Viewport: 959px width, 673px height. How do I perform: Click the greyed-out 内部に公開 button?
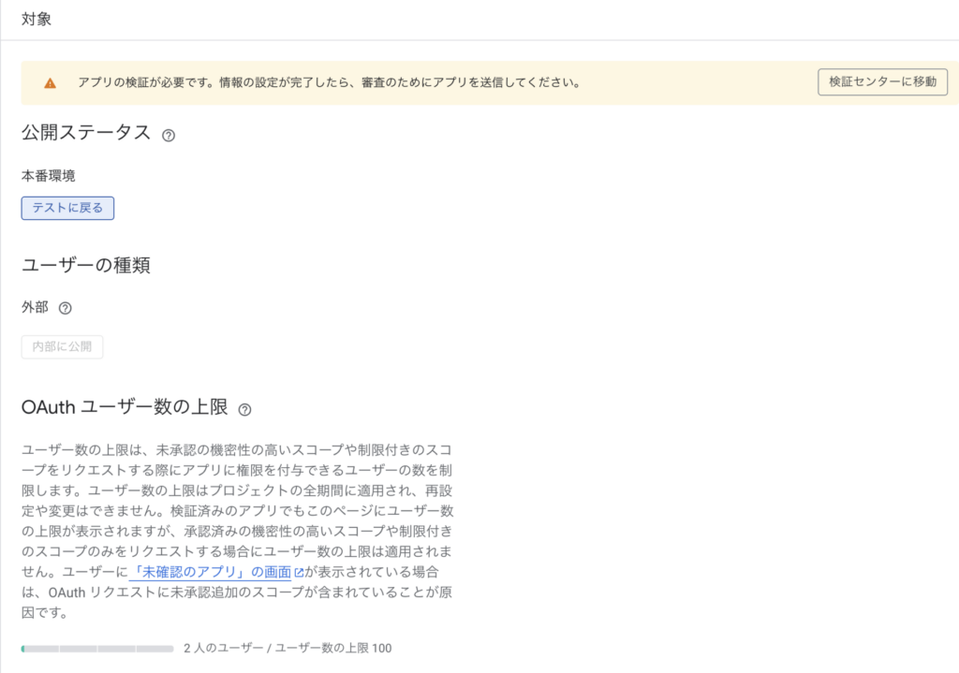(x=62, y=346)
